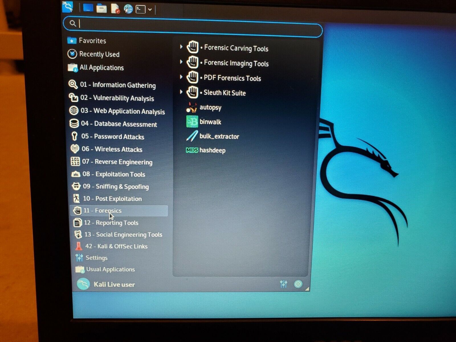Launch the text editor icon in panel

point(115,9)
